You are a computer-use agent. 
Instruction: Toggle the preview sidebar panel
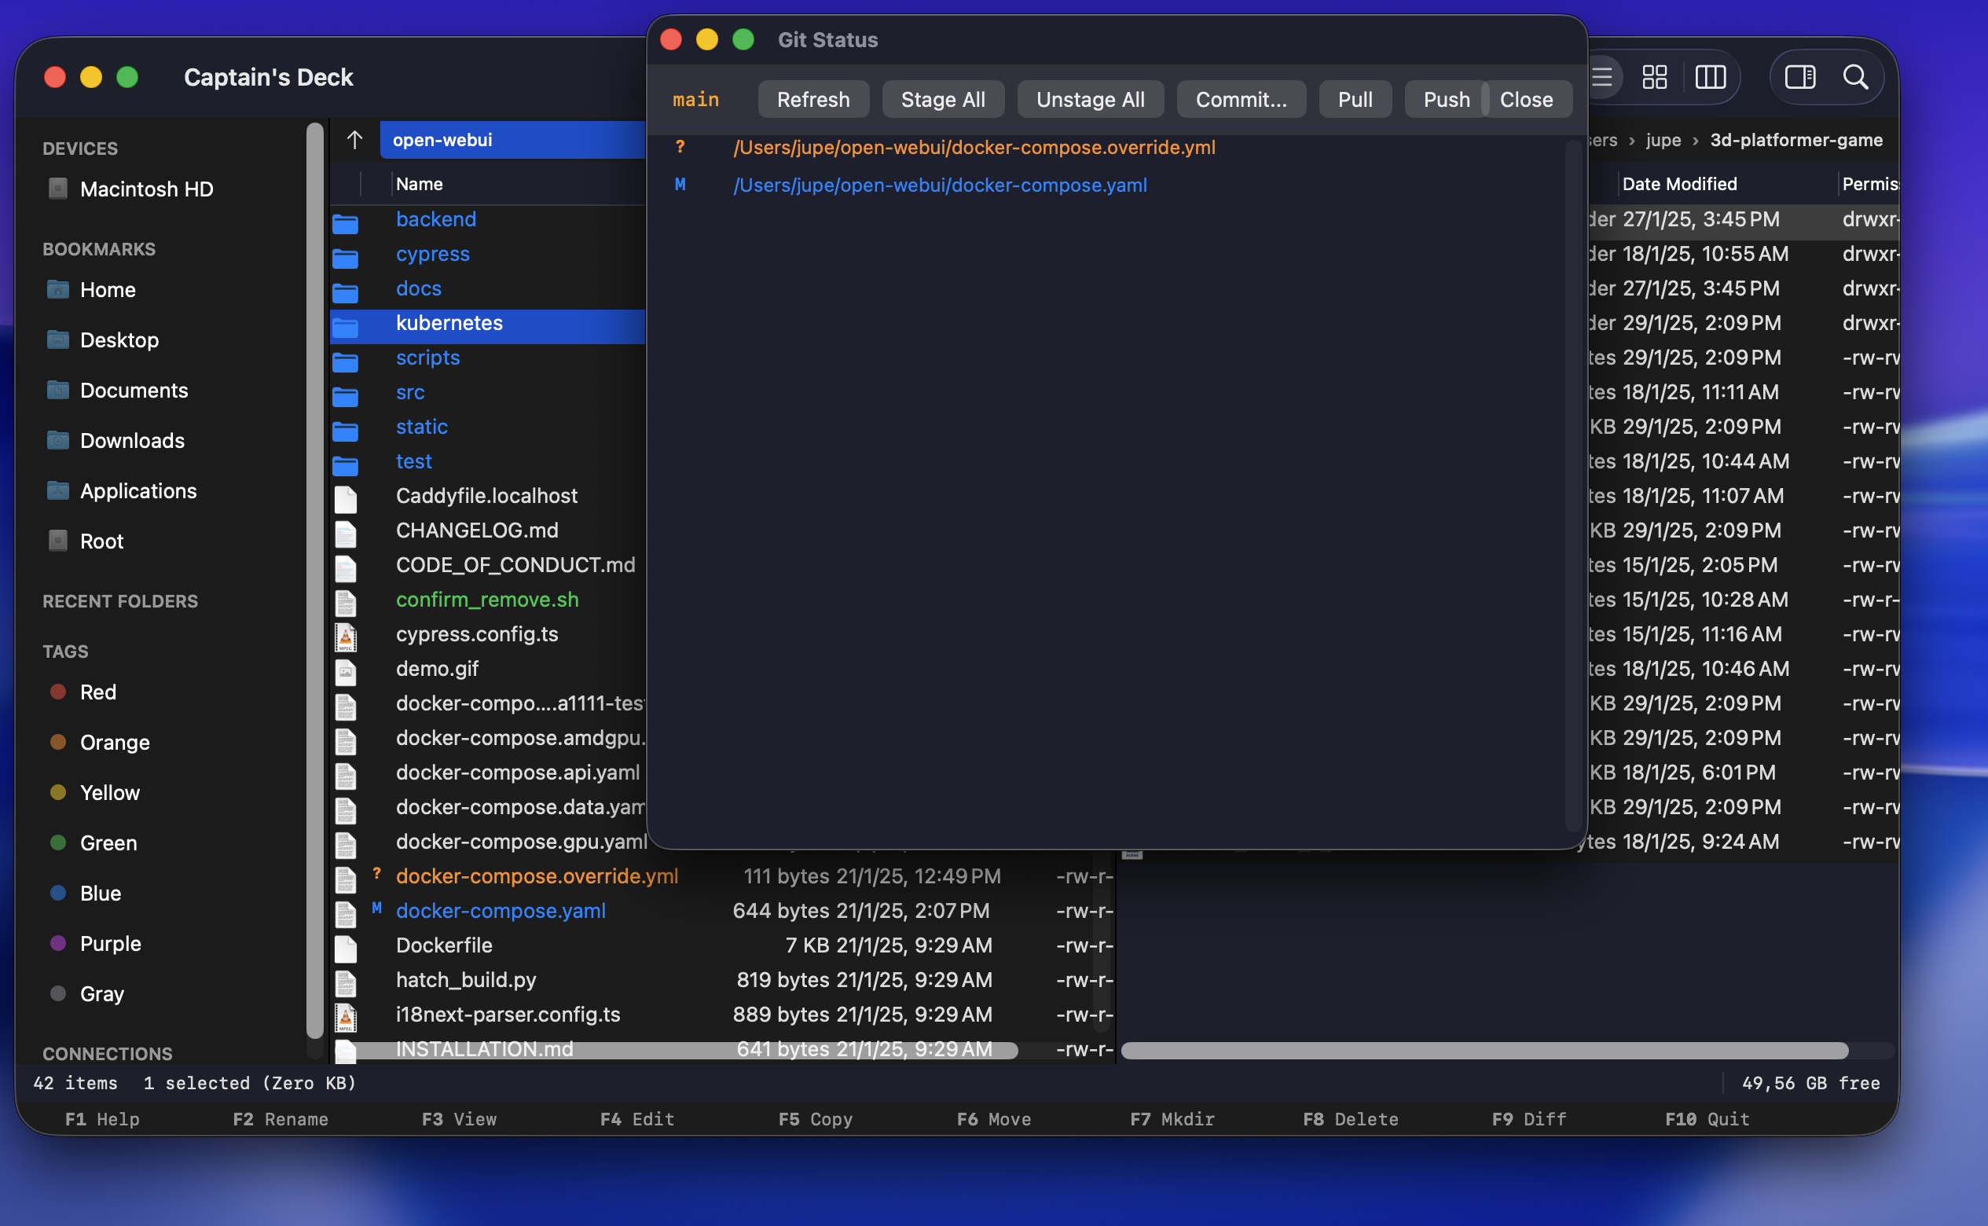(1801, 77)
